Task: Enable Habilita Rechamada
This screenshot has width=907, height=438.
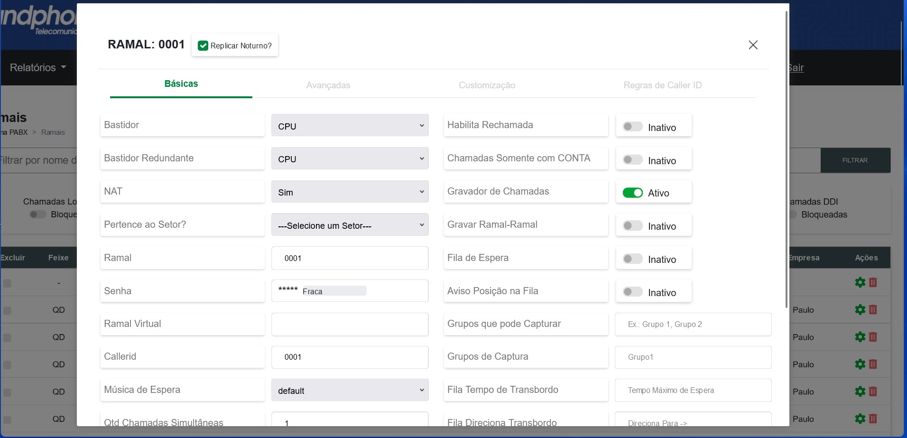Action: click(x=632, y=126)
